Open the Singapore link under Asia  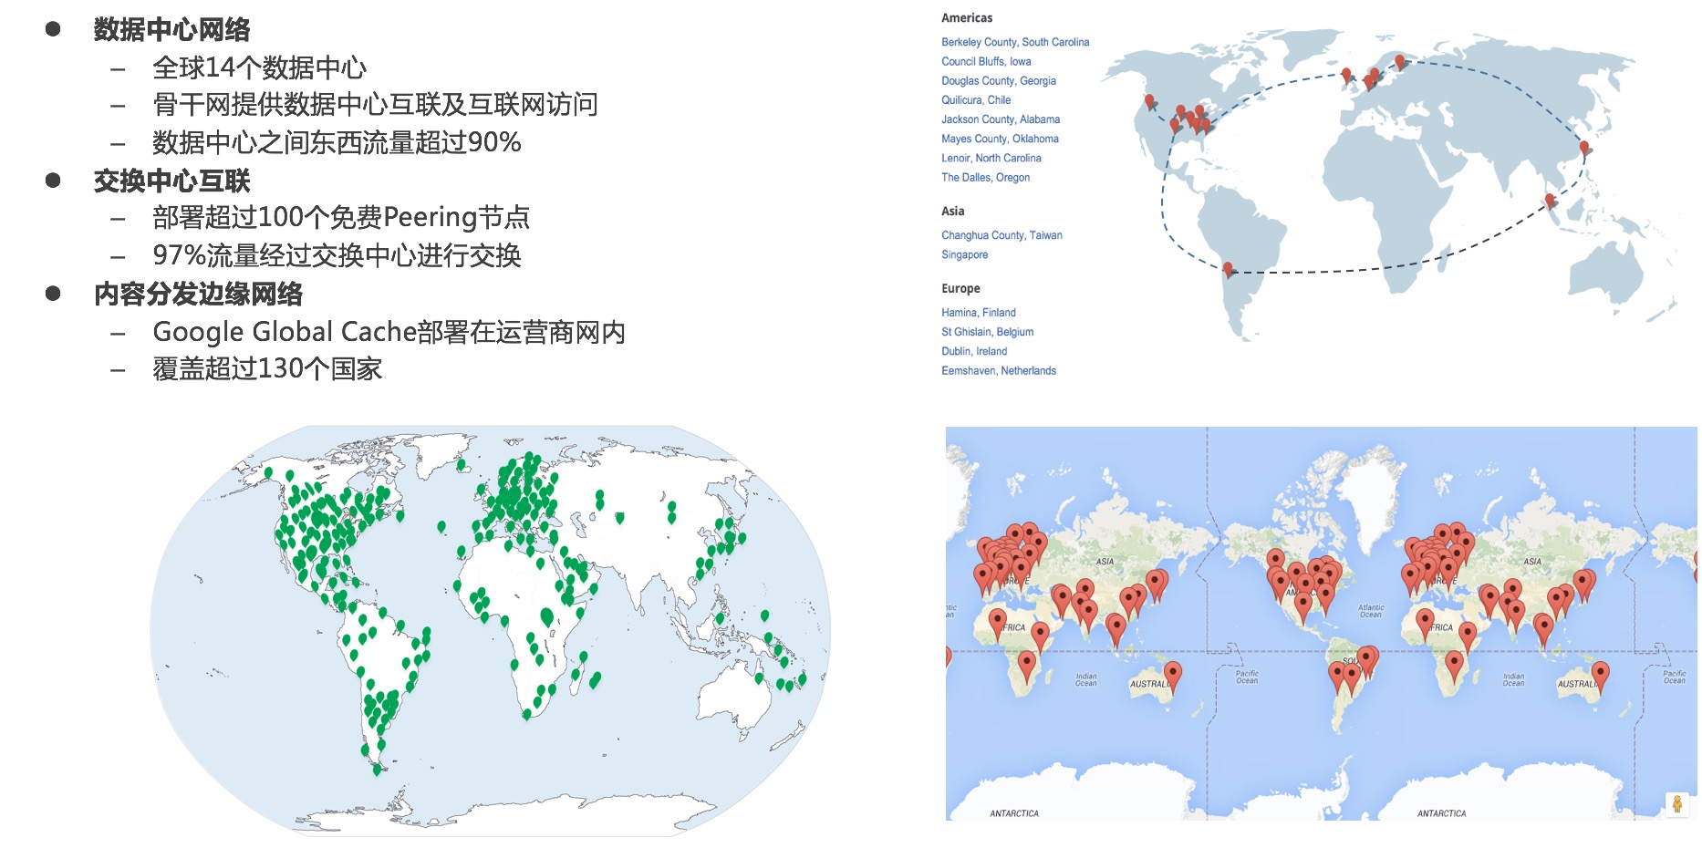click(x=964, y=254)
